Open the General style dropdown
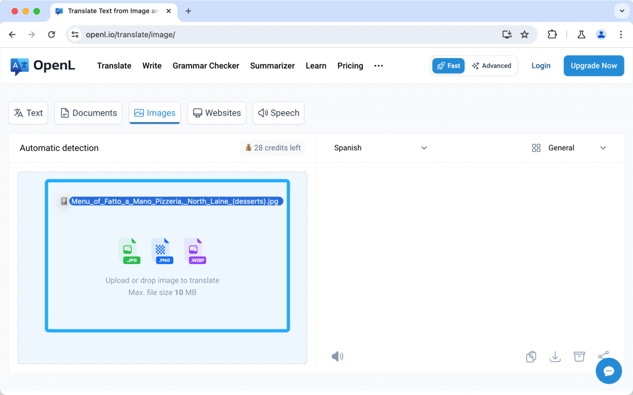 pyautogui.click(x=569, y=148)
